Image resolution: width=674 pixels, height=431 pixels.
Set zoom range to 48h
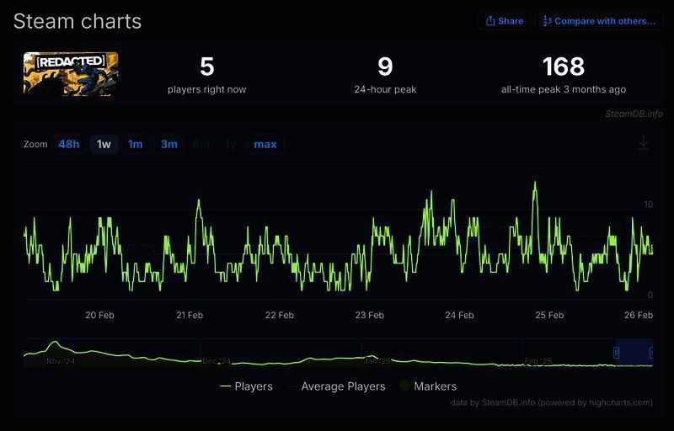69,144
